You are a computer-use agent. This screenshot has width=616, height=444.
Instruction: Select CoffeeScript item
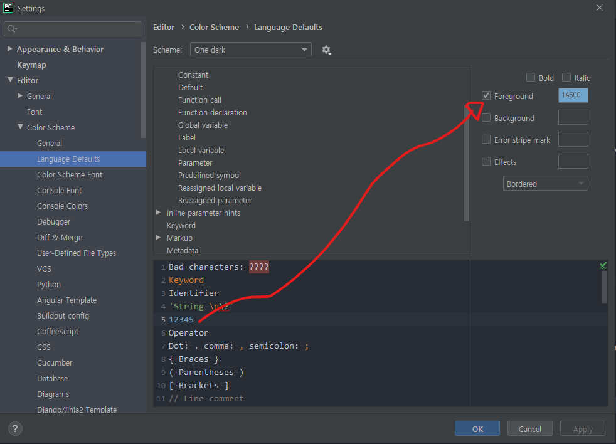(58, 332)
